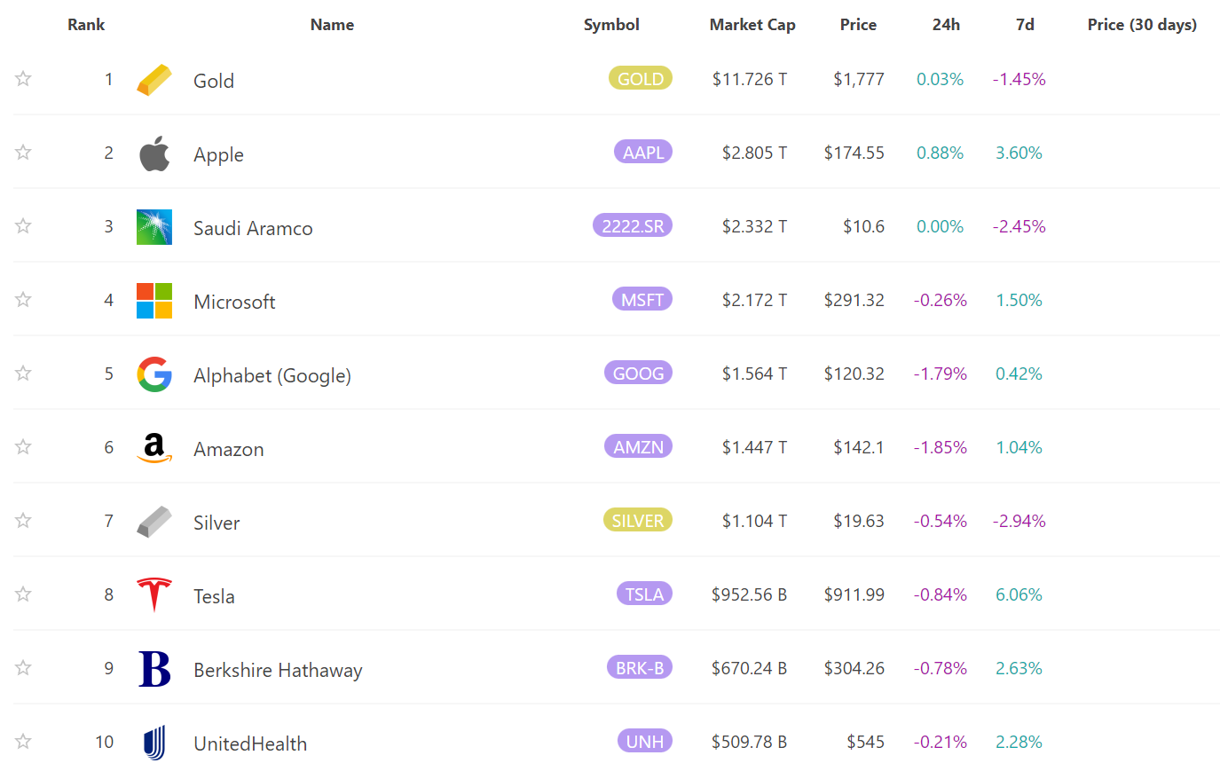Click Saudi Aramco price $10.6
This screenshot has height=771, width=1220.
coord(863,226)
